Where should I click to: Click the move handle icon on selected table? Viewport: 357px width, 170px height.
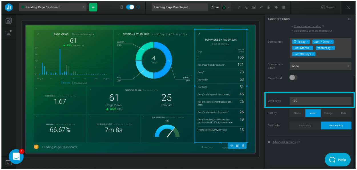(x=232, y=146)
